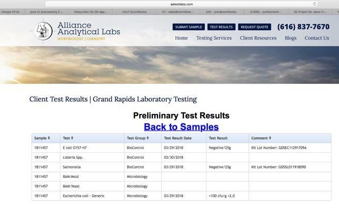This screenshot has width=339, height=218.
Task: Open the Test Results button
Action: 221,27
